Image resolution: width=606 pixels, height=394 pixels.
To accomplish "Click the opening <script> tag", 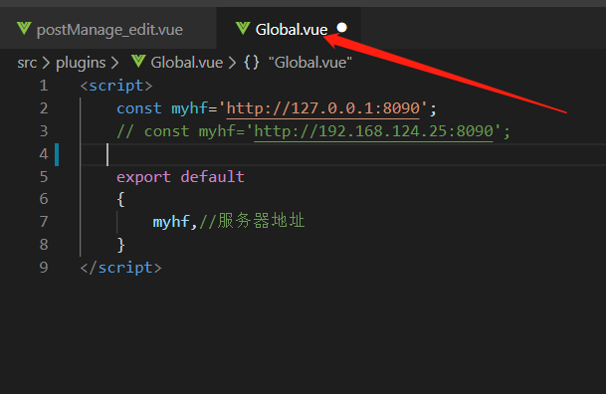I will coord(116,86).
